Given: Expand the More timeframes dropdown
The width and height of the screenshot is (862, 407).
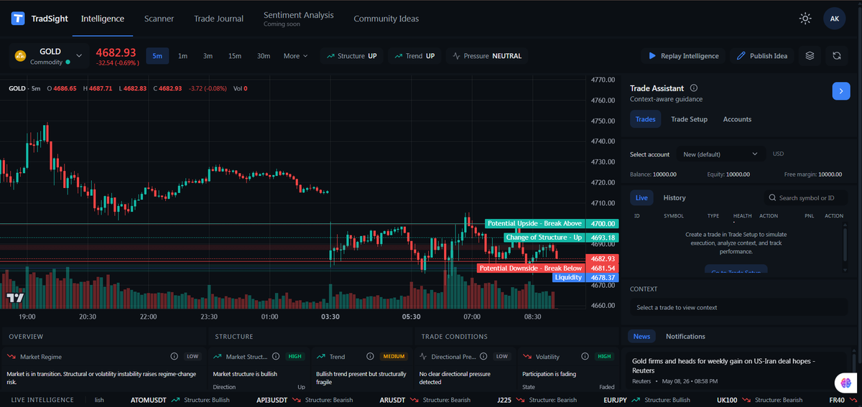Looking at the screenshot, I should (295, 56).
